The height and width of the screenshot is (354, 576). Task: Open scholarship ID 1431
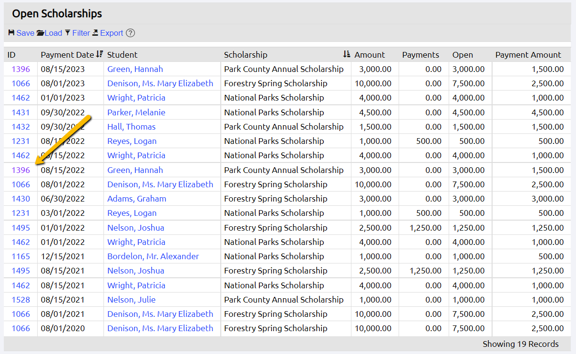pos(21,112)
